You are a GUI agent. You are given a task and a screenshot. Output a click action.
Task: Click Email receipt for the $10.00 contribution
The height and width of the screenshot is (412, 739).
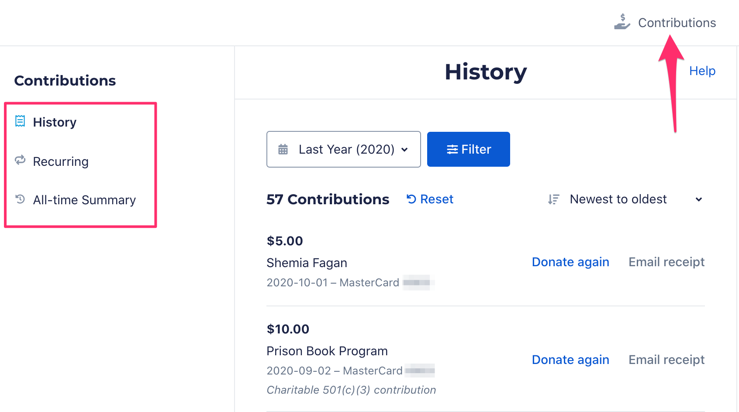(666, 360)
